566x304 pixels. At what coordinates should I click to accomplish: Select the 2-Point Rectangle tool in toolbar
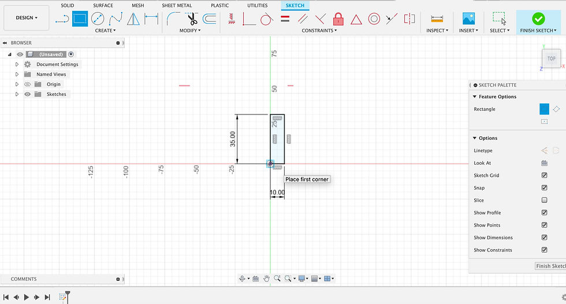click(x=80, y=18)
